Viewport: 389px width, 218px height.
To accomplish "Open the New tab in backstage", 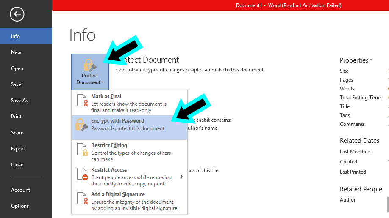I will click(x=16, y=52).
